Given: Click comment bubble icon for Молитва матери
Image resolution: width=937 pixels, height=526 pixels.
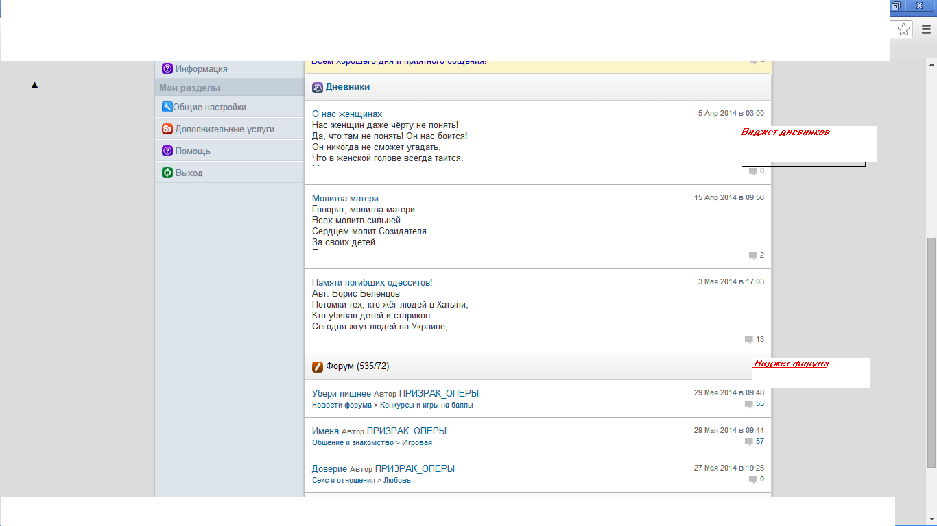Looking at the screenshot, I should pyautogui.click(x=753, y=255).
